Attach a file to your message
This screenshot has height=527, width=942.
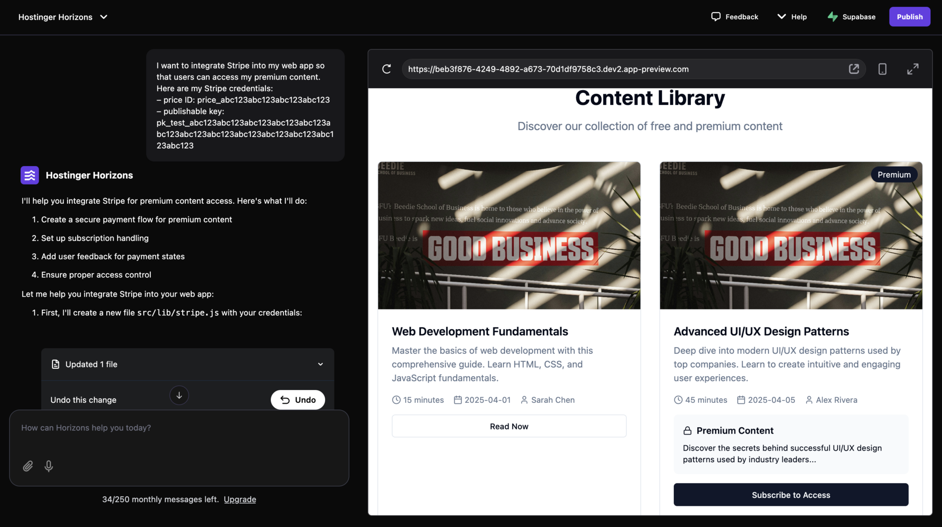[x=28, y=466]
